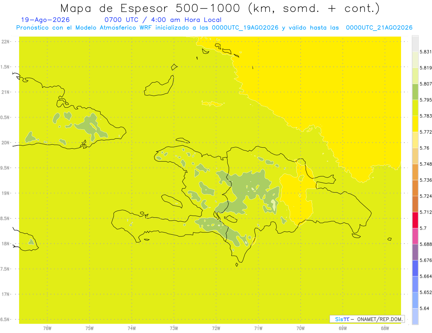Screen dimensions: 432x333
Task: Click the latitude label 6.5N
Action: (x=5, y=319)
